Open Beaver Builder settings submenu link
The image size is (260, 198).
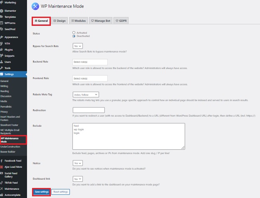pyautogui.click(x=8, y=152)
